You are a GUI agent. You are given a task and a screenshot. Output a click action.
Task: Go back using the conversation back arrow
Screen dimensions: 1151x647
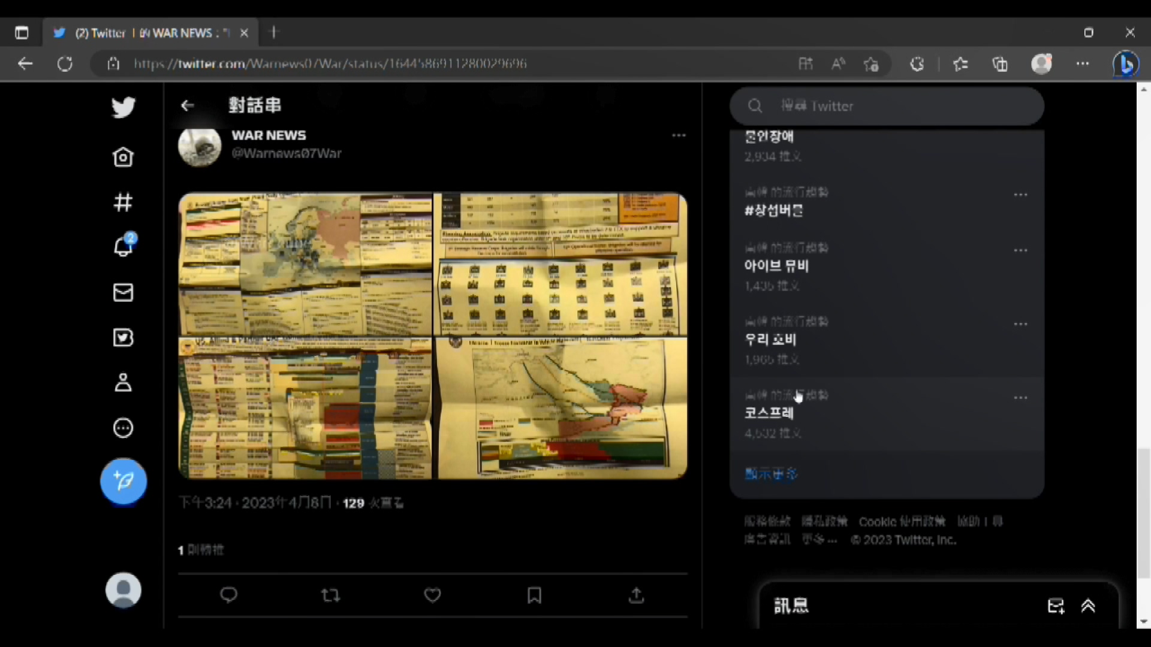pyautogui.click(x=188, y=105)
